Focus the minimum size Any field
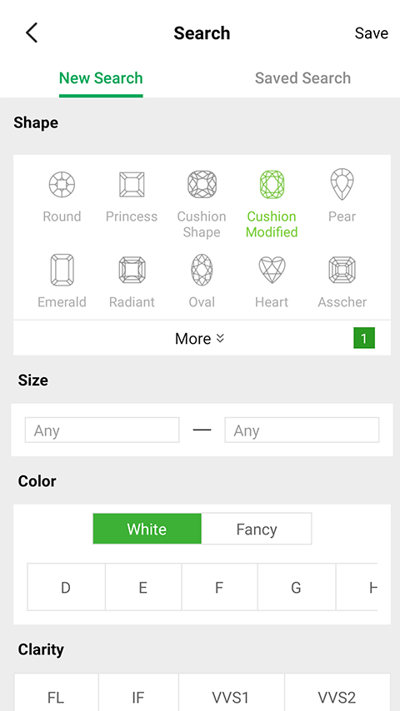Screen dimensions: 400x711 coord(102,430)
